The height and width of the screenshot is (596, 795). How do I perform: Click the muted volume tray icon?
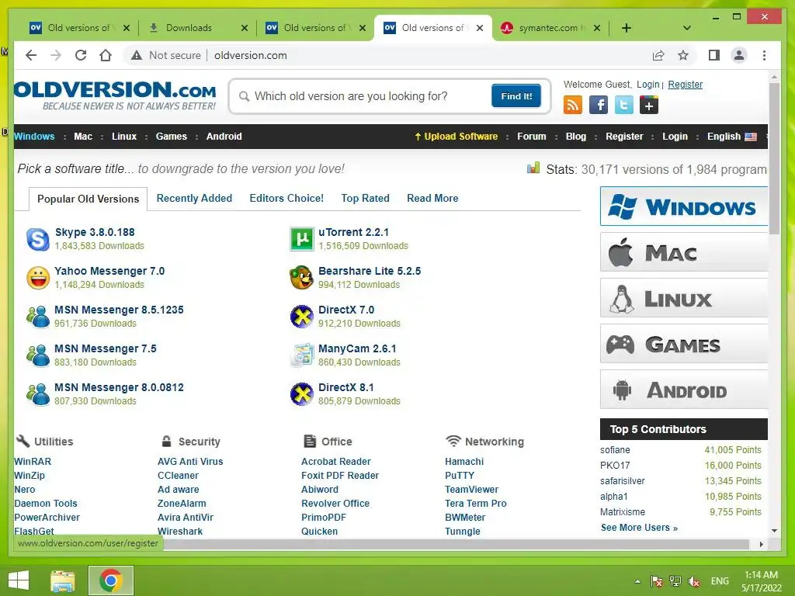coord(693,581)
